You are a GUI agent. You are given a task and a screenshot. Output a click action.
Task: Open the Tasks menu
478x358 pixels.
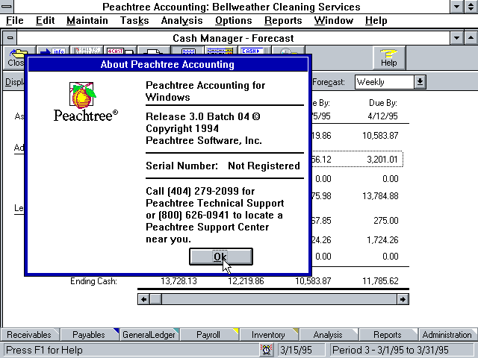pos(134,20)
